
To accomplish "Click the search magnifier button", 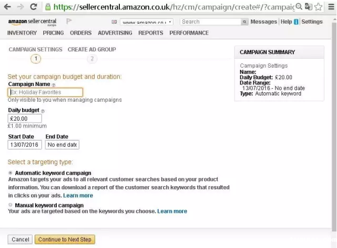I will (244, 22).
